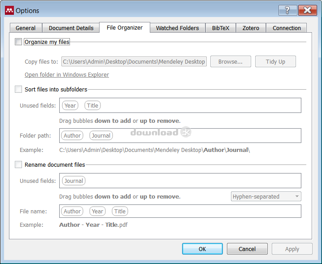Click the folder path example text
This screenshot has height=264, width=322.
(154, 150)
